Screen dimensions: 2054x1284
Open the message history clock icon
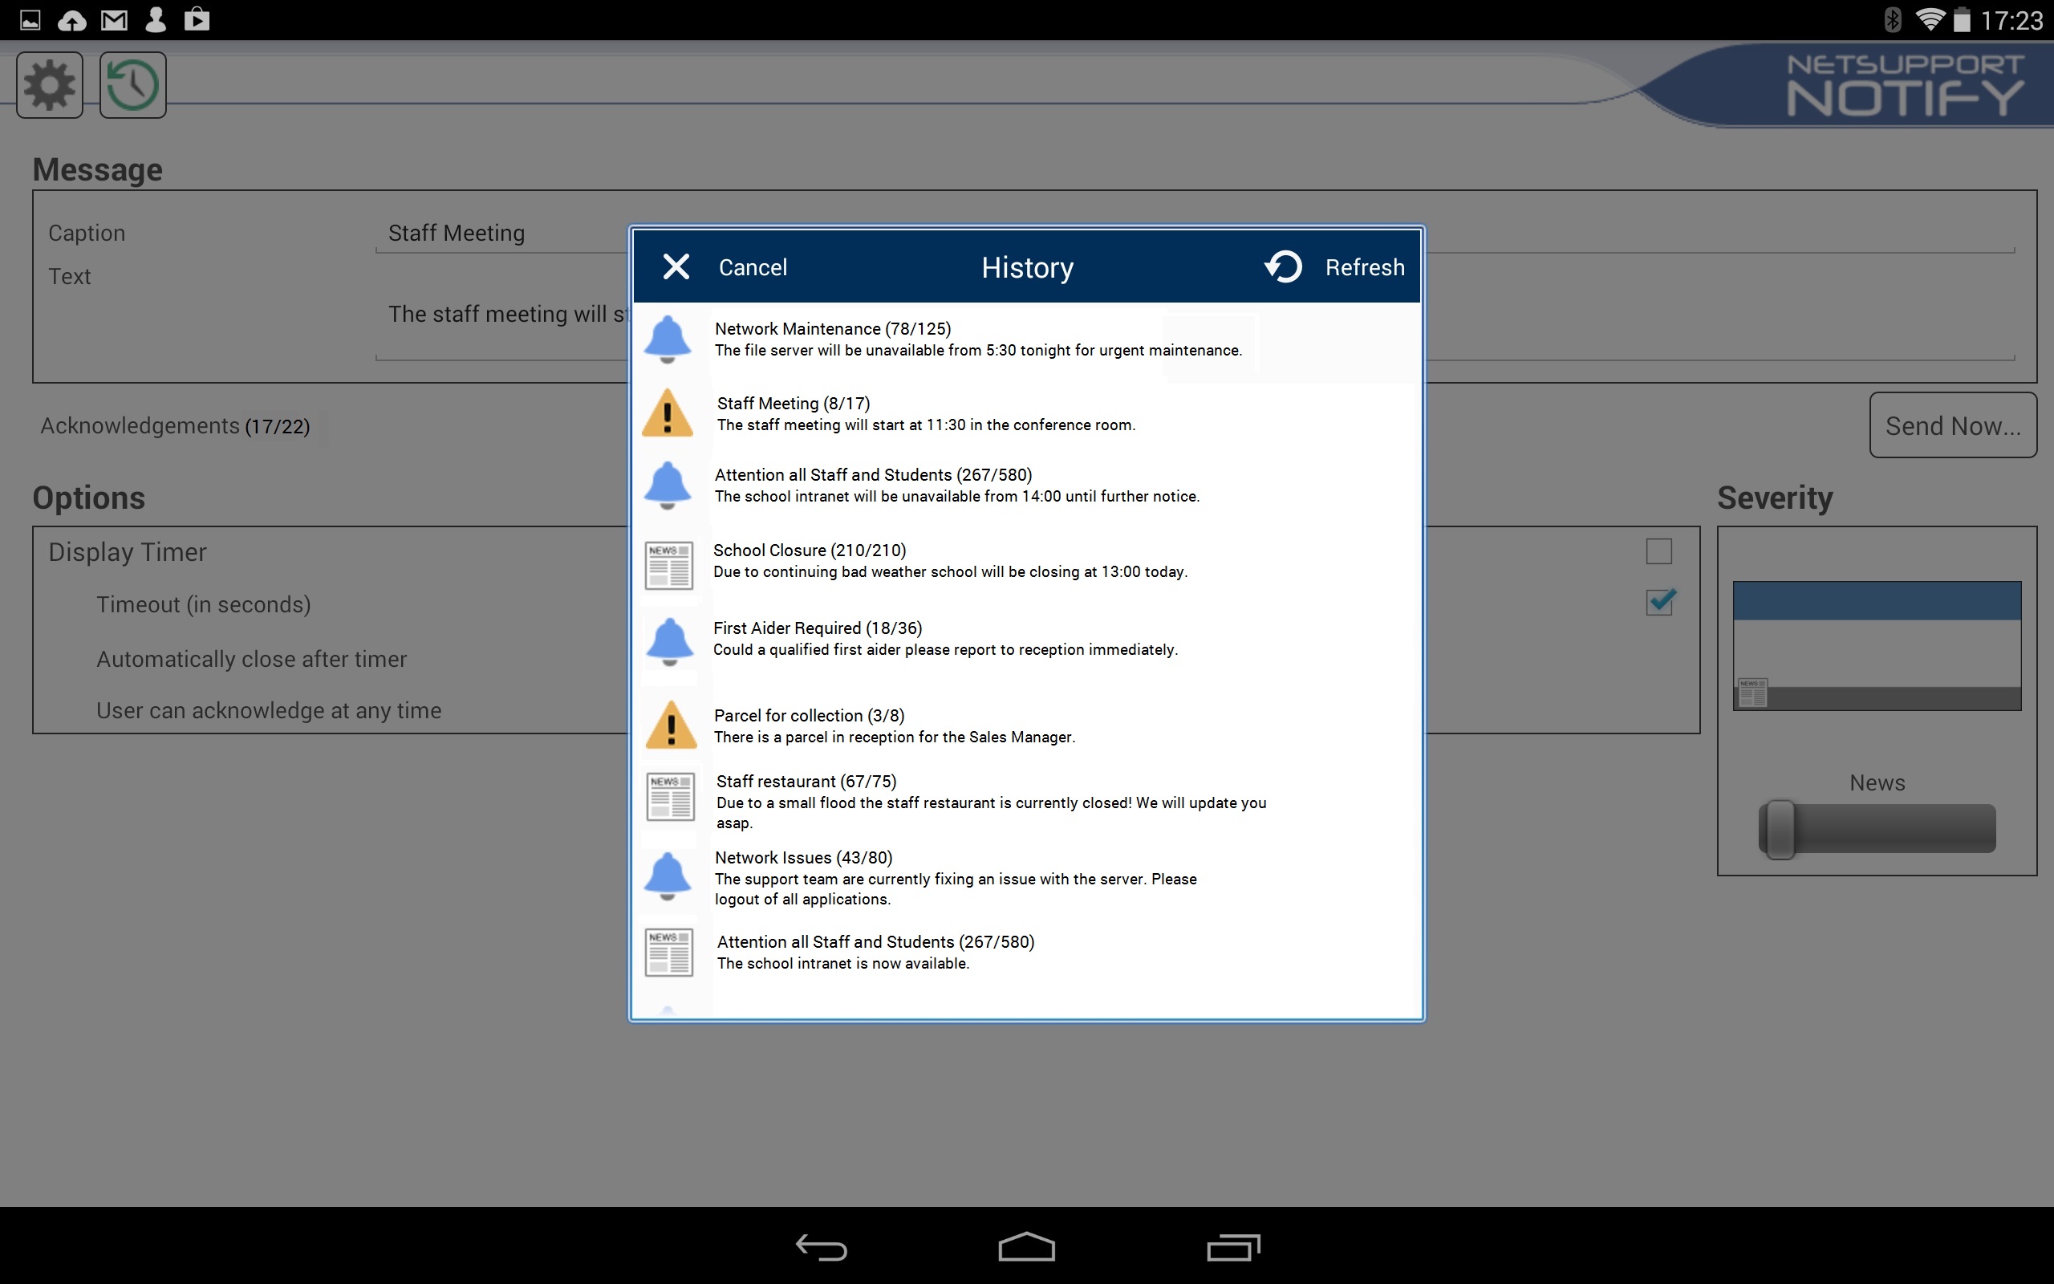point(132,84)
